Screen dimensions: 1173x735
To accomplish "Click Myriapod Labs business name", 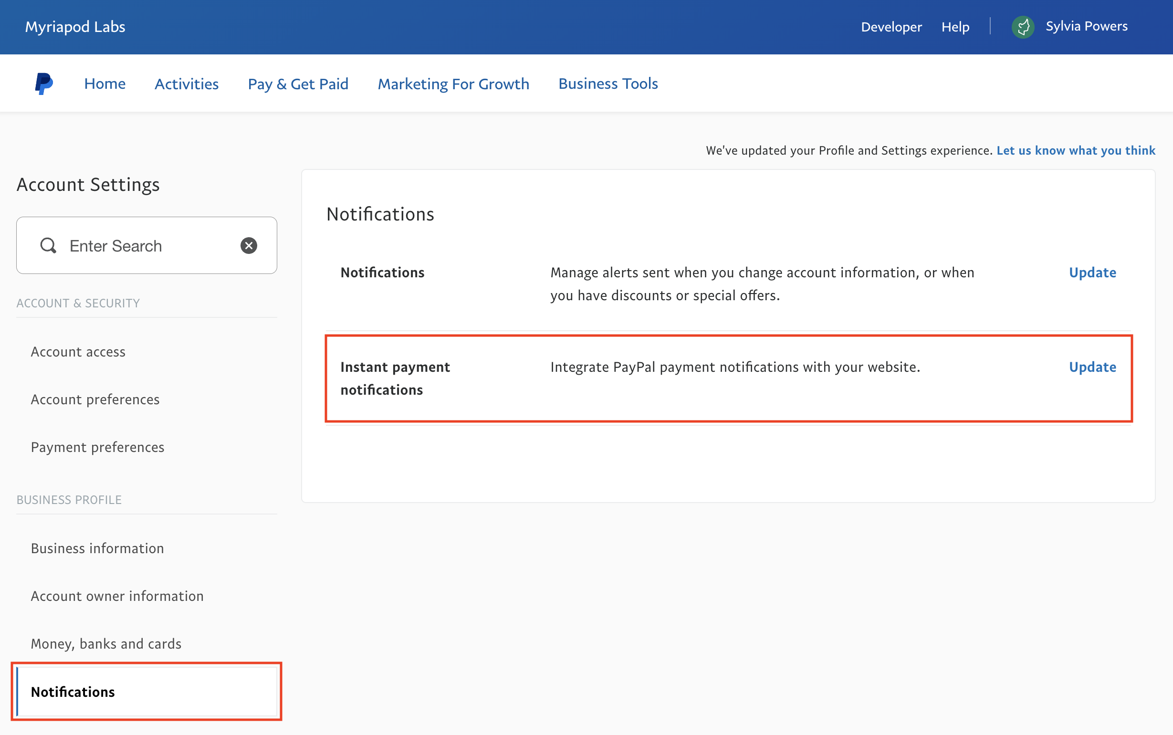I will tap(75, 27).
